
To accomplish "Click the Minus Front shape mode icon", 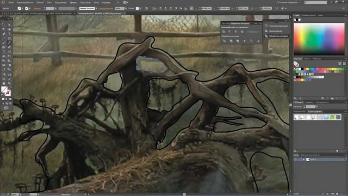I will (229, 32).
